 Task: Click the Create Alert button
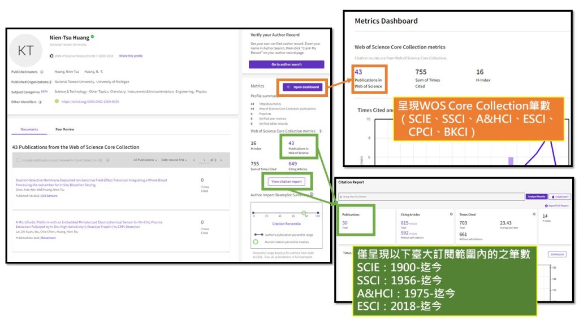click(x=560, y=197)
